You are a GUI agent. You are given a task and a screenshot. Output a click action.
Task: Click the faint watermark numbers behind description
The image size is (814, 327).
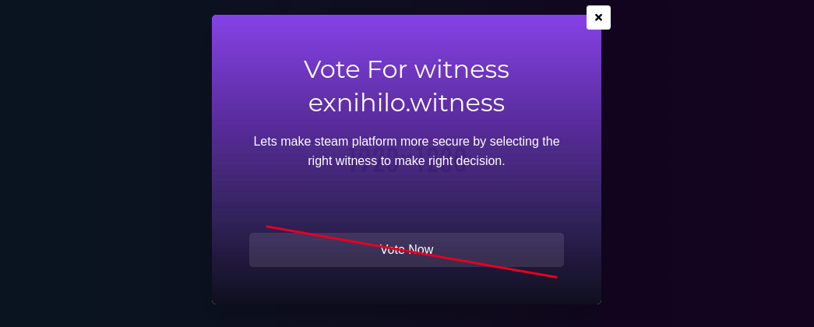coord(407,165)
